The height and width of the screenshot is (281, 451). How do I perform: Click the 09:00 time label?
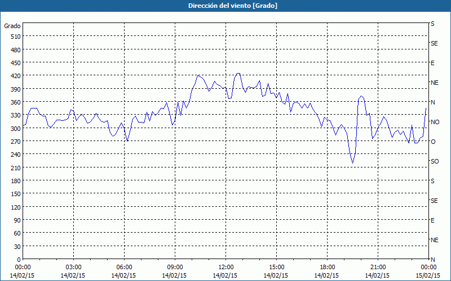(x=175, y=268)
